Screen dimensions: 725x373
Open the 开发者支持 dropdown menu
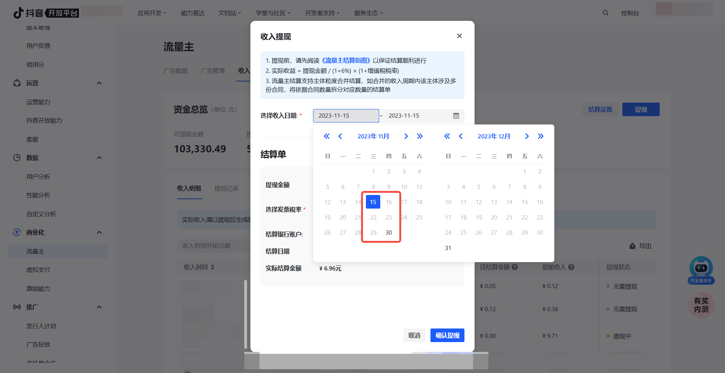(322, 13)
